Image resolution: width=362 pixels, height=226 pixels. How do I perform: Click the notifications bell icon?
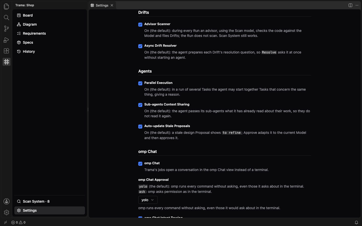(x=356, y=222)
